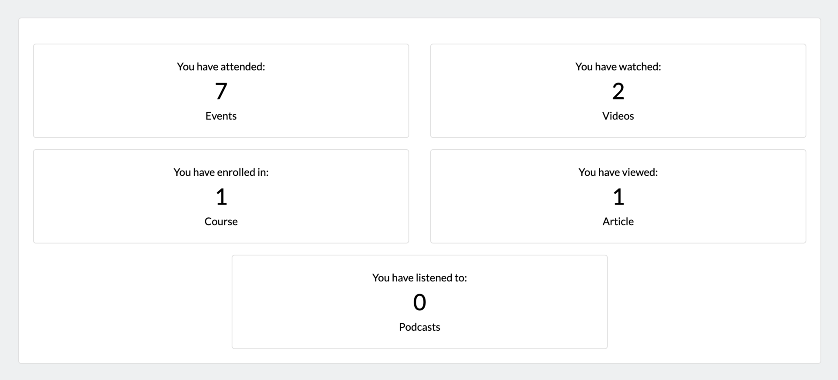Click 'You have watched:' heading
Screen dimensions: 838x380
(x=618, y=66)
